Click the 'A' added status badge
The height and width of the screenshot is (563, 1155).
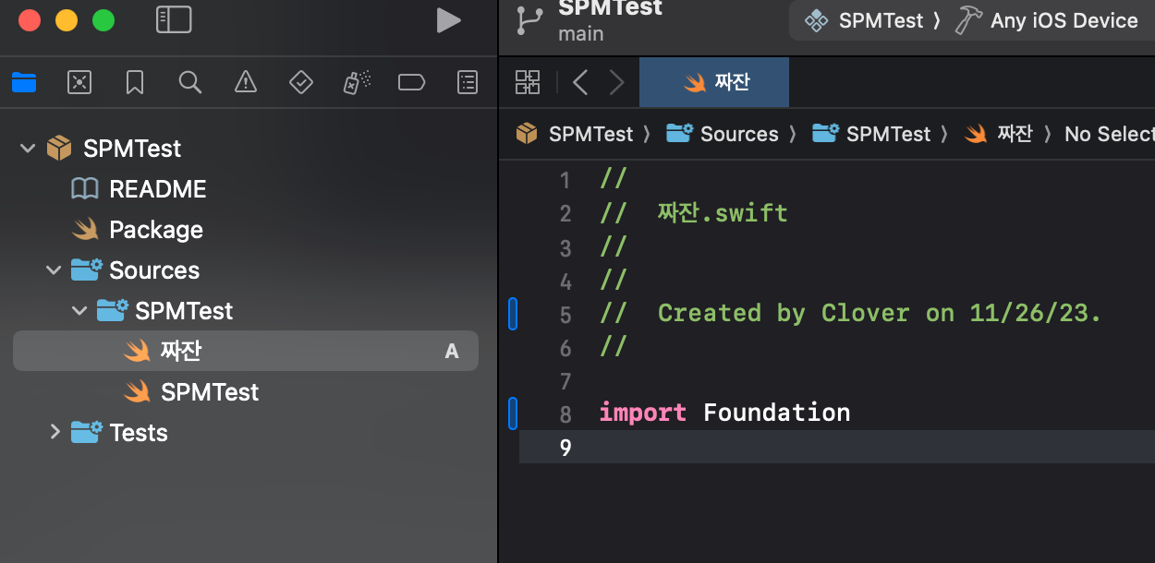[452, 351]
